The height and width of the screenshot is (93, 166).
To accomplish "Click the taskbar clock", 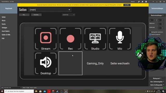I will (158, 91).
